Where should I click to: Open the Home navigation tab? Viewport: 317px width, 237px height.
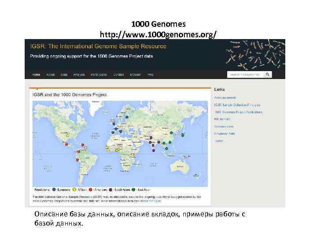point(36,75)
